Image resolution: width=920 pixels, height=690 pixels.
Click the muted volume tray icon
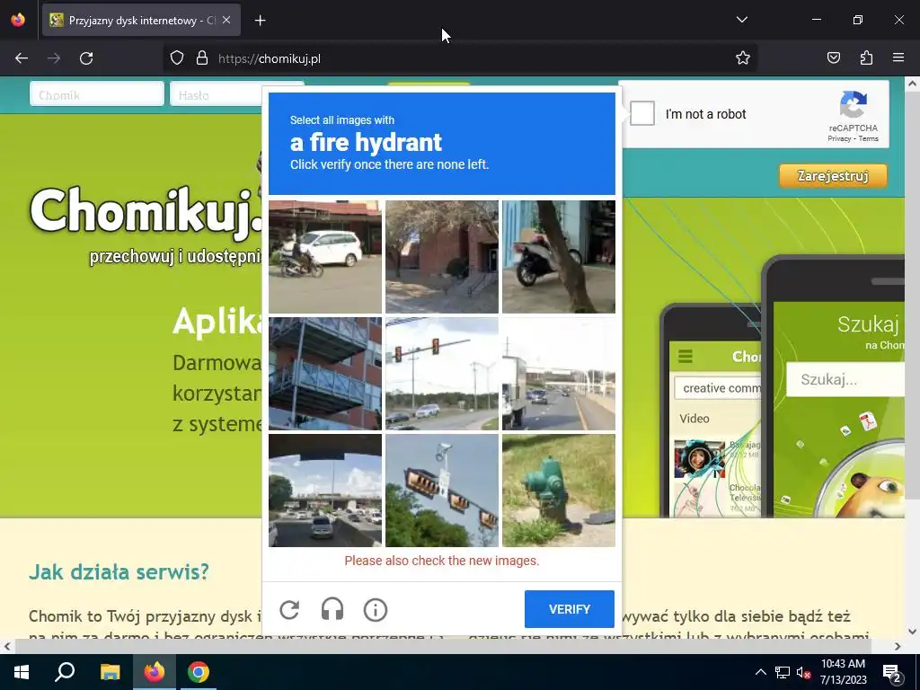[x=803, y=672]
